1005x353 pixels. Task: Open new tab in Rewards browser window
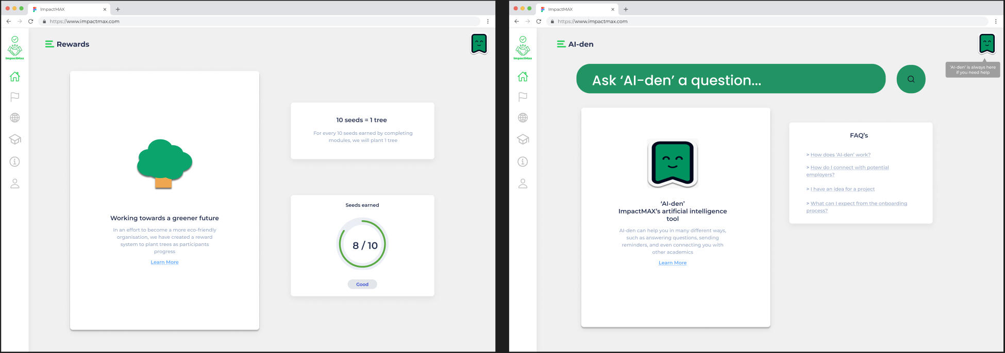click(118, 9)
